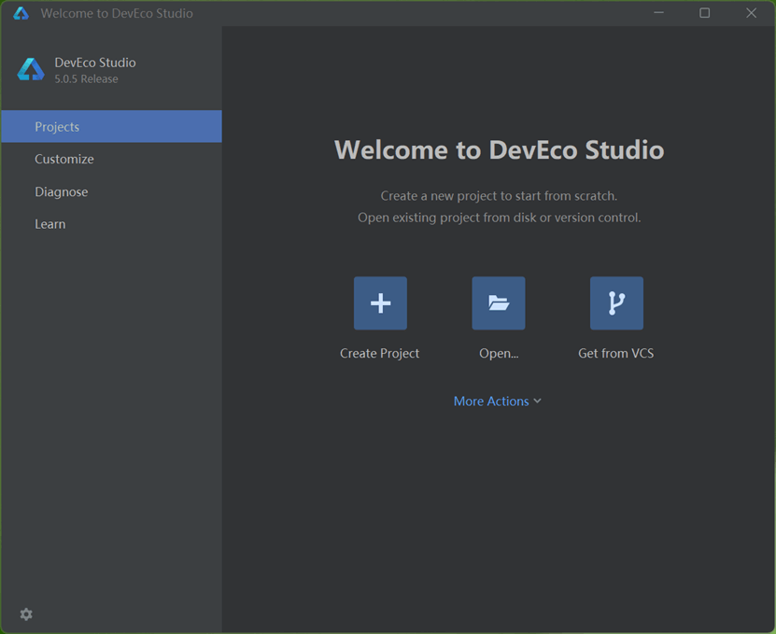Viewport: 776px width, 634px height.
Task: Open the Diagnose tab
Action: (x=111, y=191)
